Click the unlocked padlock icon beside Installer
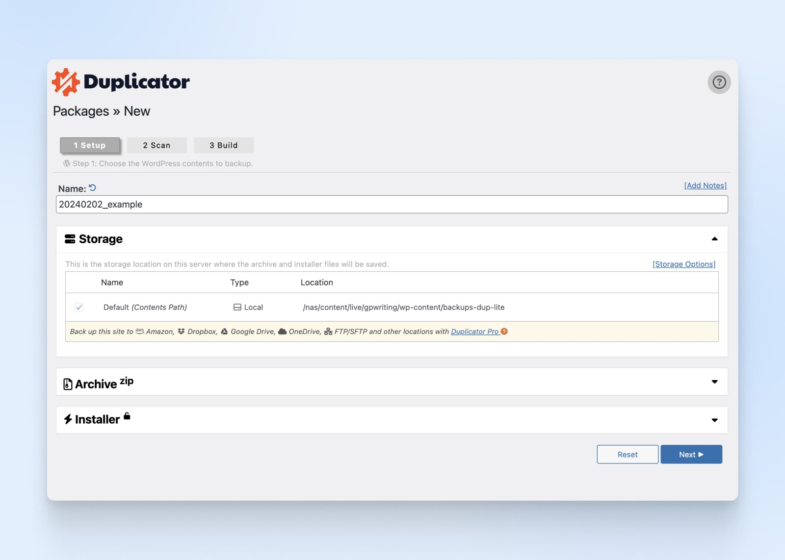 click(x=127, y=416)
